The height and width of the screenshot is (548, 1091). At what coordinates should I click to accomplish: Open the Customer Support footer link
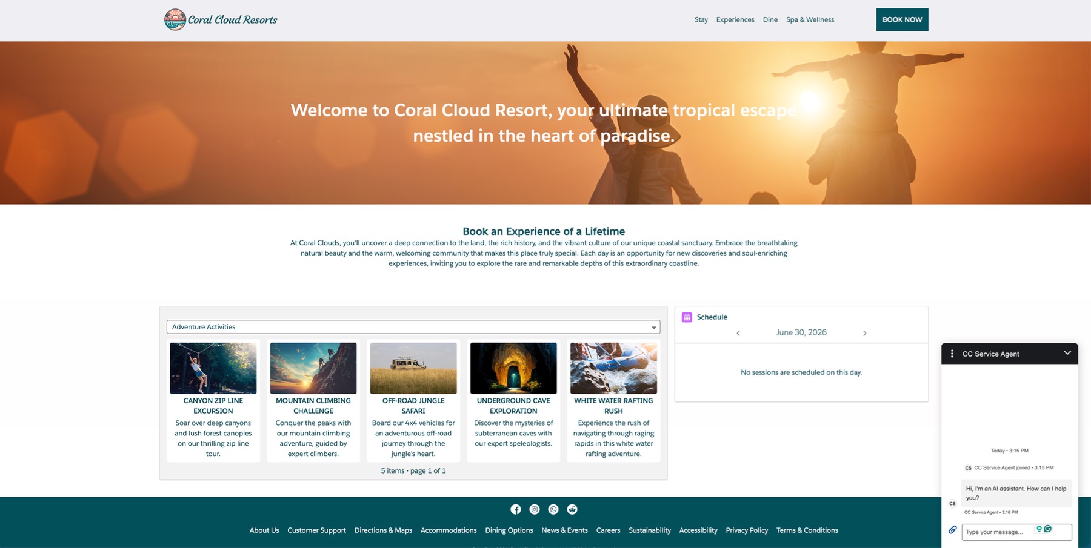click(x=316, y=530)
